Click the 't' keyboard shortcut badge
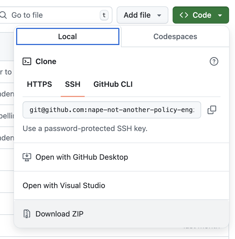235x239 pixels. point(104,15)
